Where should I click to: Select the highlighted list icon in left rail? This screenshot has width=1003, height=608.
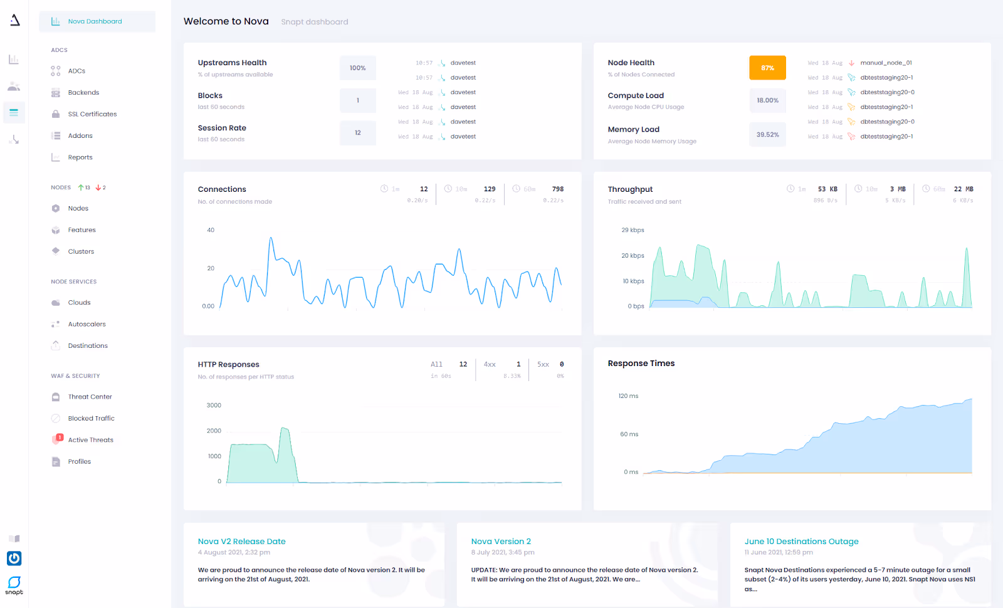point(14,113)
